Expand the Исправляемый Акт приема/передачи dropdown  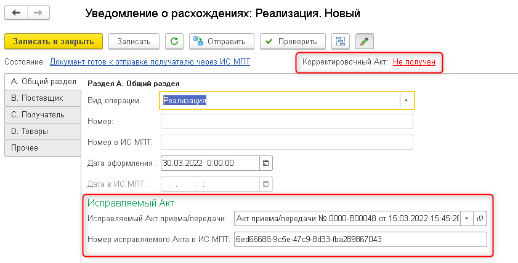467,218
